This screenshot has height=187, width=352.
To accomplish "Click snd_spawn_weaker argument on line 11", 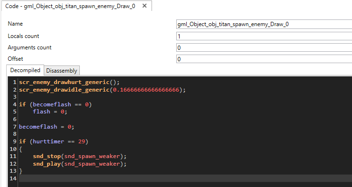I will click(x=92, y=156).
